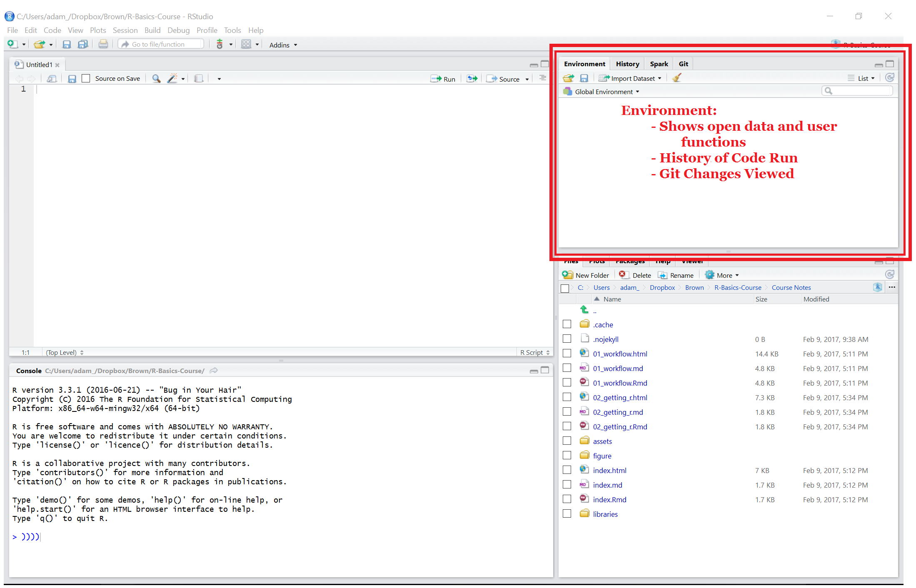Click the Run button in editor
Image resolution: width=916 pixels, height=588 pixels.
point(443,79)
